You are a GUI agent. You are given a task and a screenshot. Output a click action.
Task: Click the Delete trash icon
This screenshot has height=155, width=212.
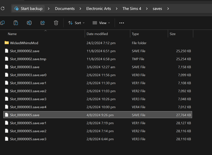click(x=56, y=23)
